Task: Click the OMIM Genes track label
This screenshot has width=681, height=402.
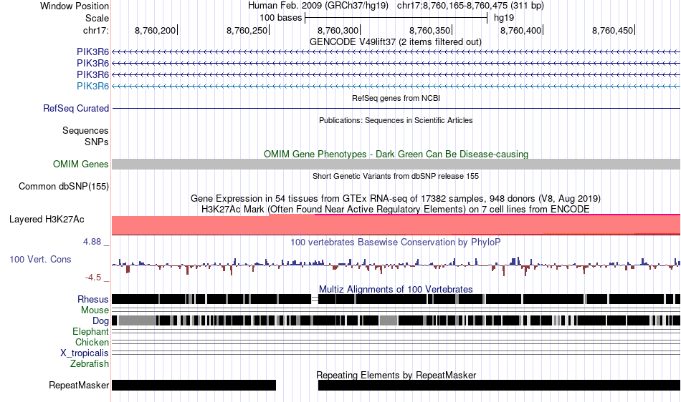Action: (81, 165)
